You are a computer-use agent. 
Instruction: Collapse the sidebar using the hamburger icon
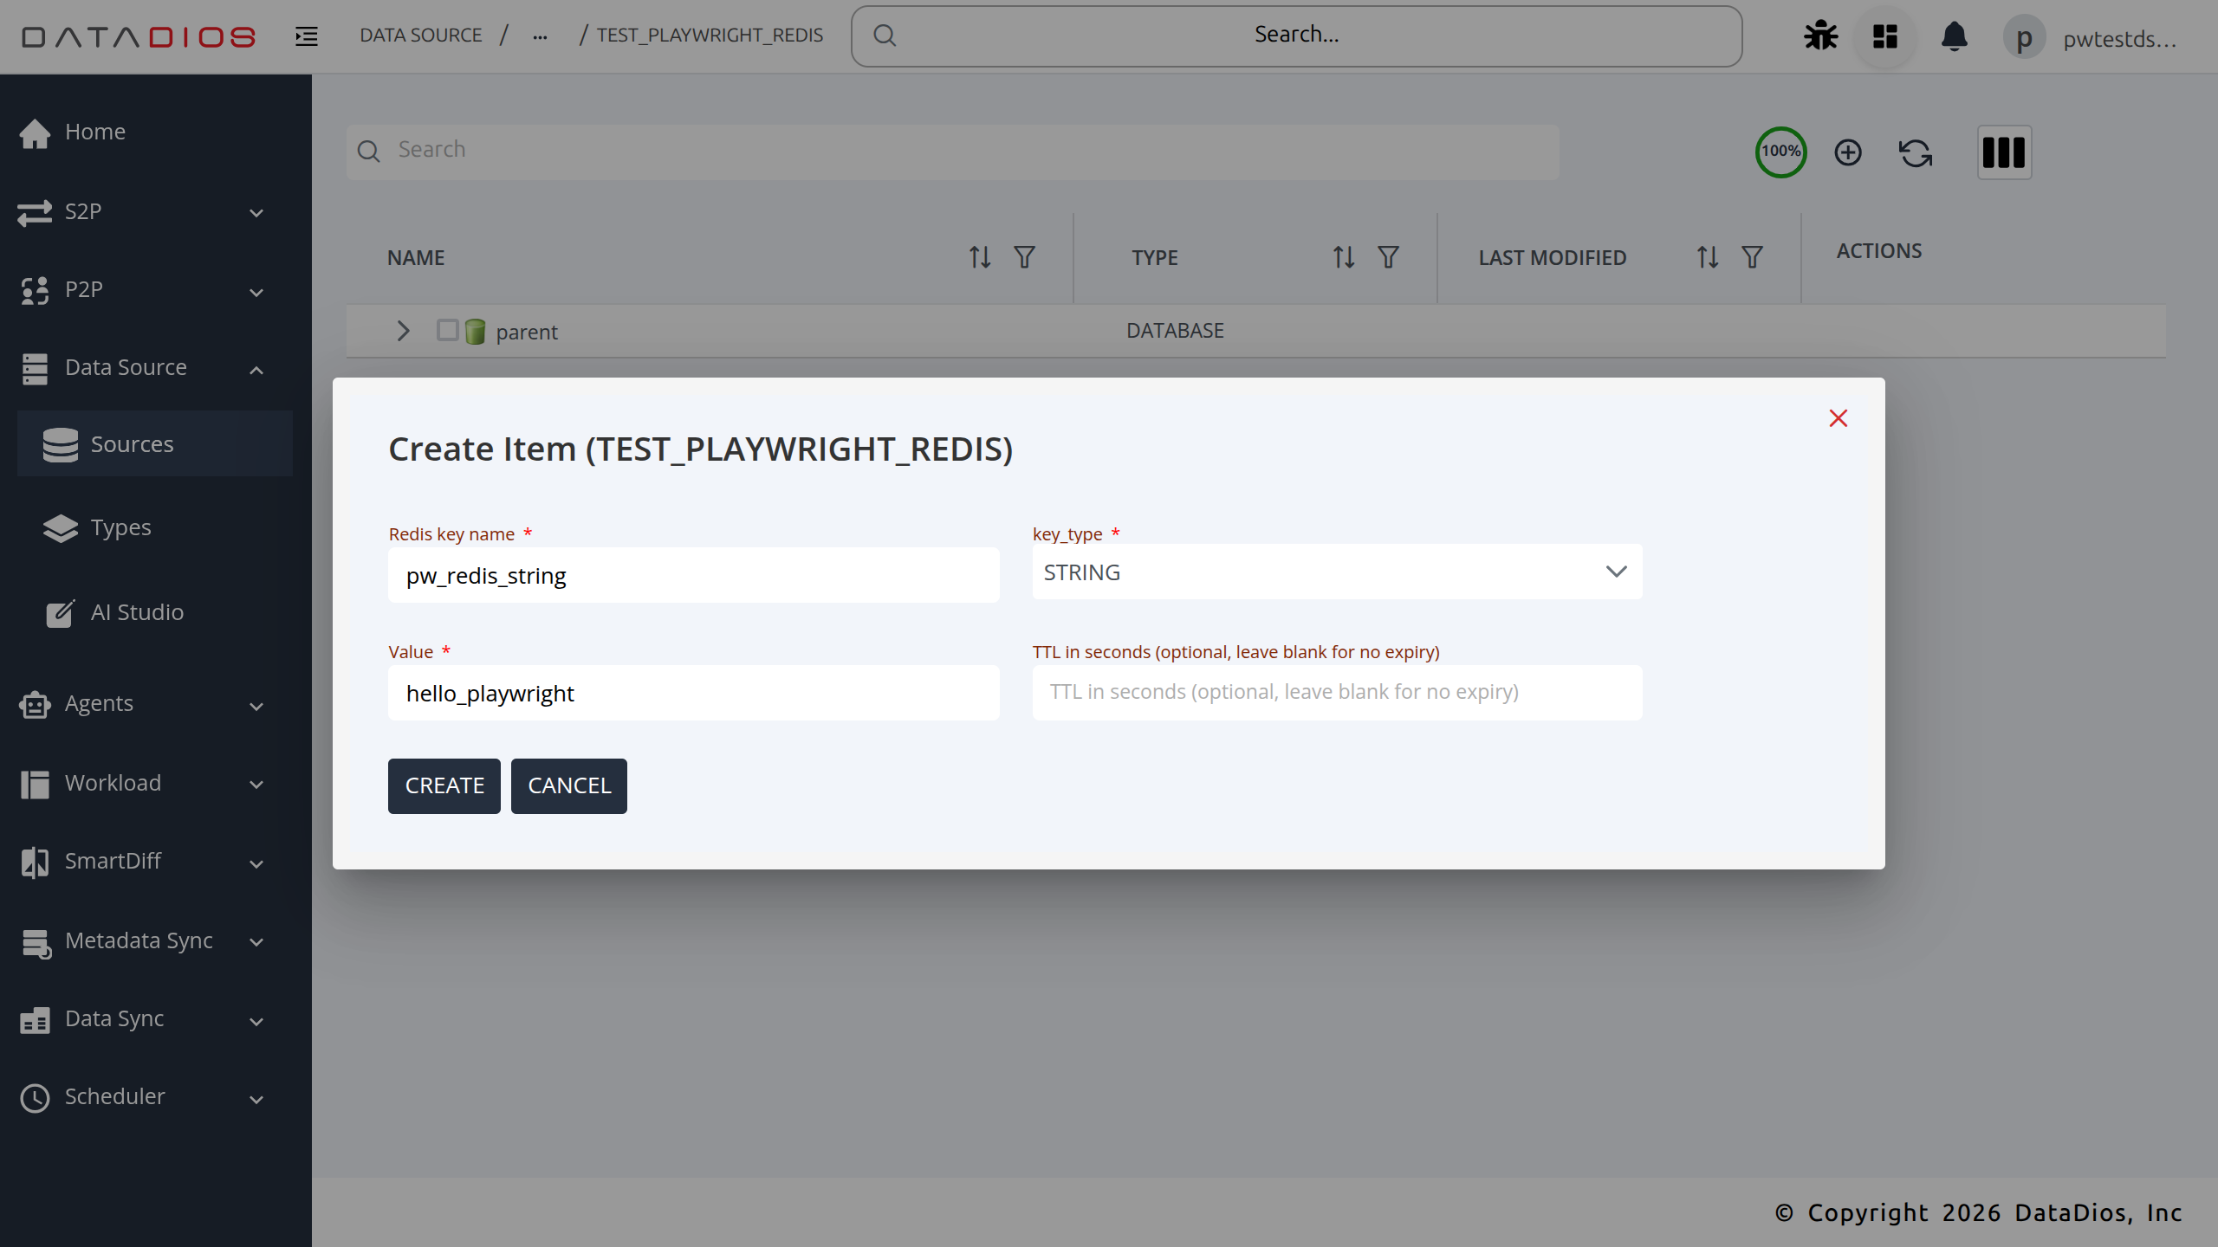coord(305,36)
